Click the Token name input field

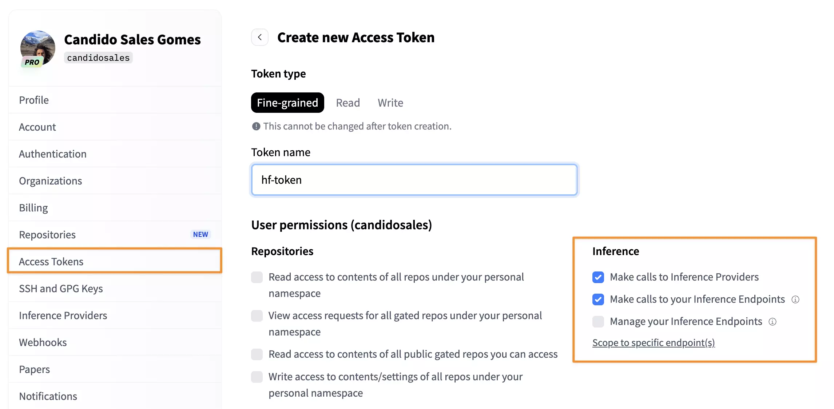(414, 180)
